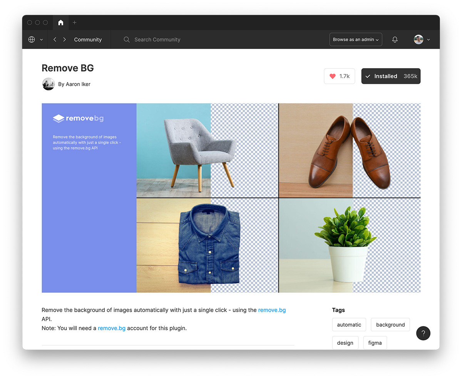Go forward with right arrow
The image size is (462, 379).
tap(64, 40)
